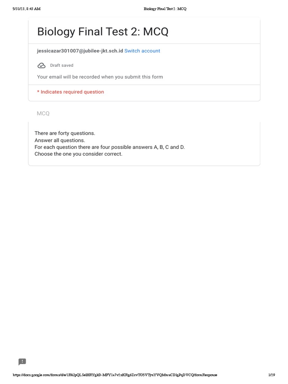The height and width of the screenshot is (384, 288).
Task: Click the Switch account link
Action: 142,51
